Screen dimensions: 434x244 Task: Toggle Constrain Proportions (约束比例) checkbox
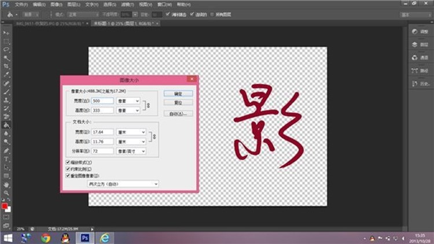pos(68,168)
